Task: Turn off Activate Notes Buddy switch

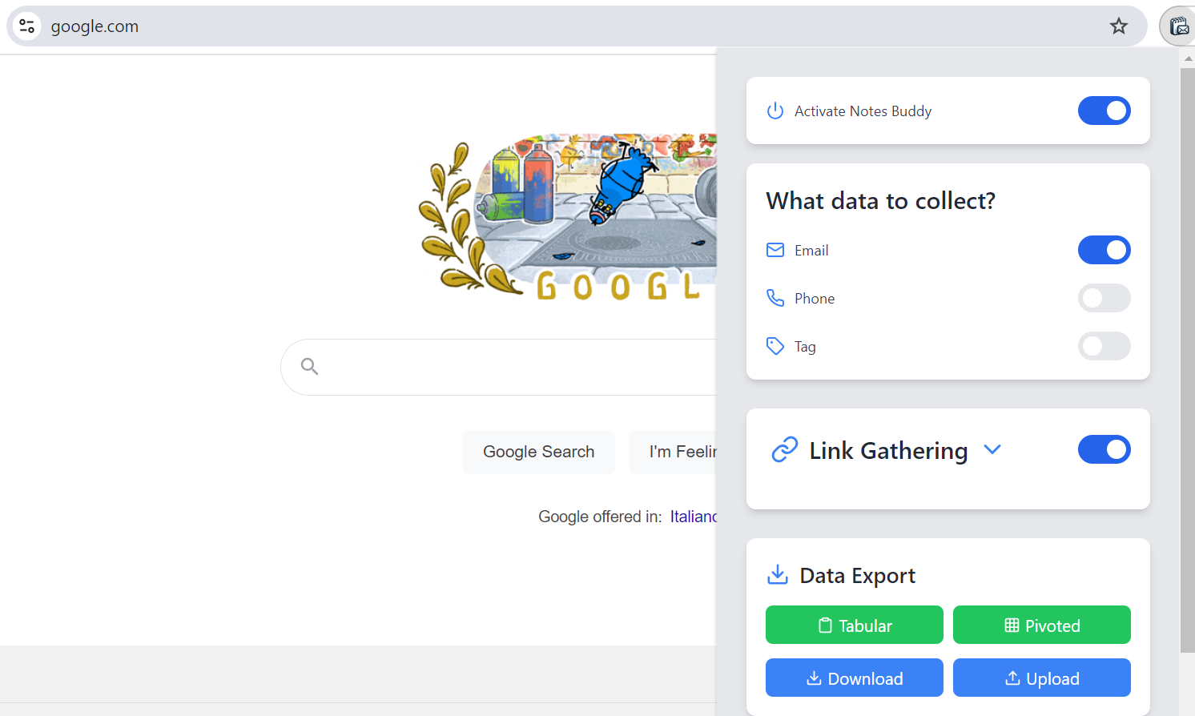Action: 1104,111
